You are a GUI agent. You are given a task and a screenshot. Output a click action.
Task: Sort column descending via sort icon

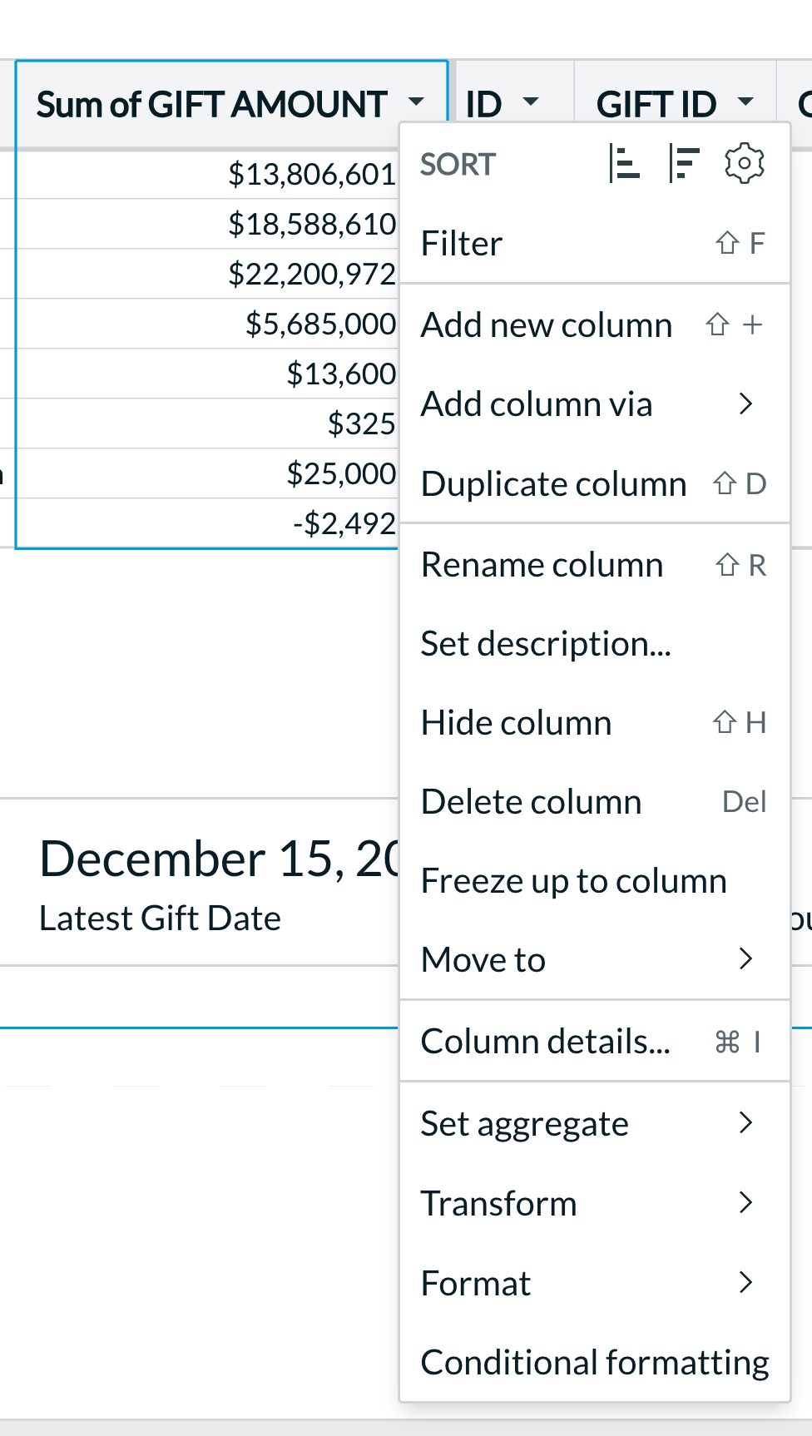tap(684, 163)
